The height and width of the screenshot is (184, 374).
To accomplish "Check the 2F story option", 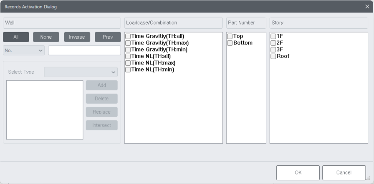I will tap(273, 43).
